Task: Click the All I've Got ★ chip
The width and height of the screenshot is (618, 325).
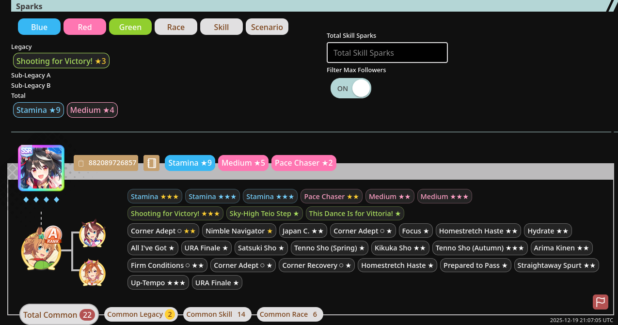Action: (x=153, y=248)
